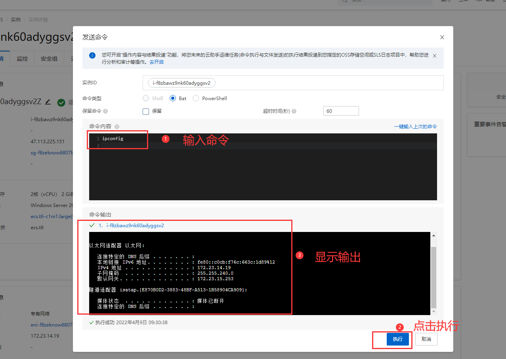The height and width of the screenshot is (359, 506).
Task: Click help icon next to 超时时间(秒)
Action: click(x=294, y=112)
